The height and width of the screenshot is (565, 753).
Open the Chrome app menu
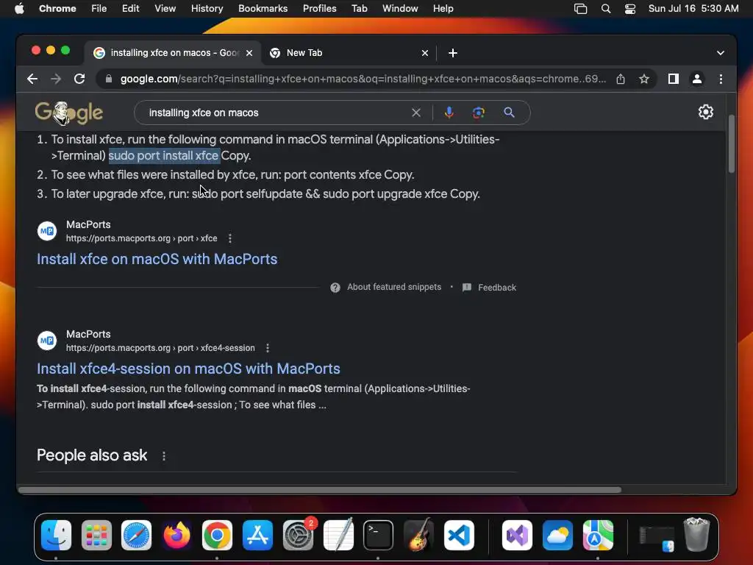click(57, 9)
